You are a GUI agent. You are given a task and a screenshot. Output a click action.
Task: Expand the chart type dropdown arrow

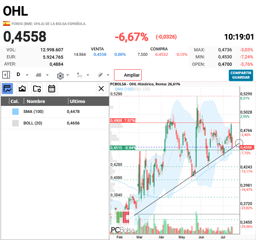[47, 75]
